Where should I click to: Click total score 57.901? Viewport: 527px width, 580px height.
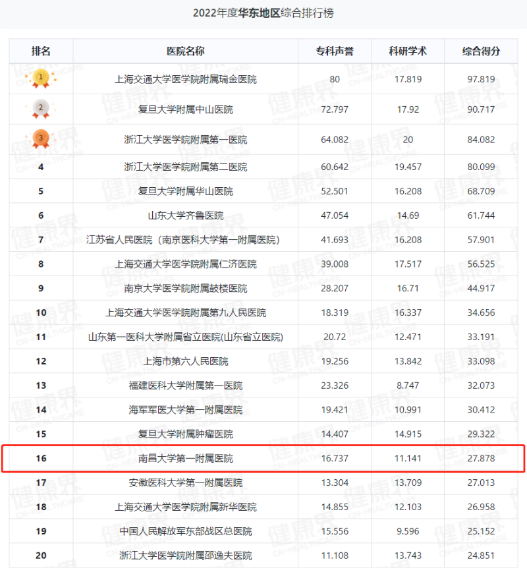(481, 240)
